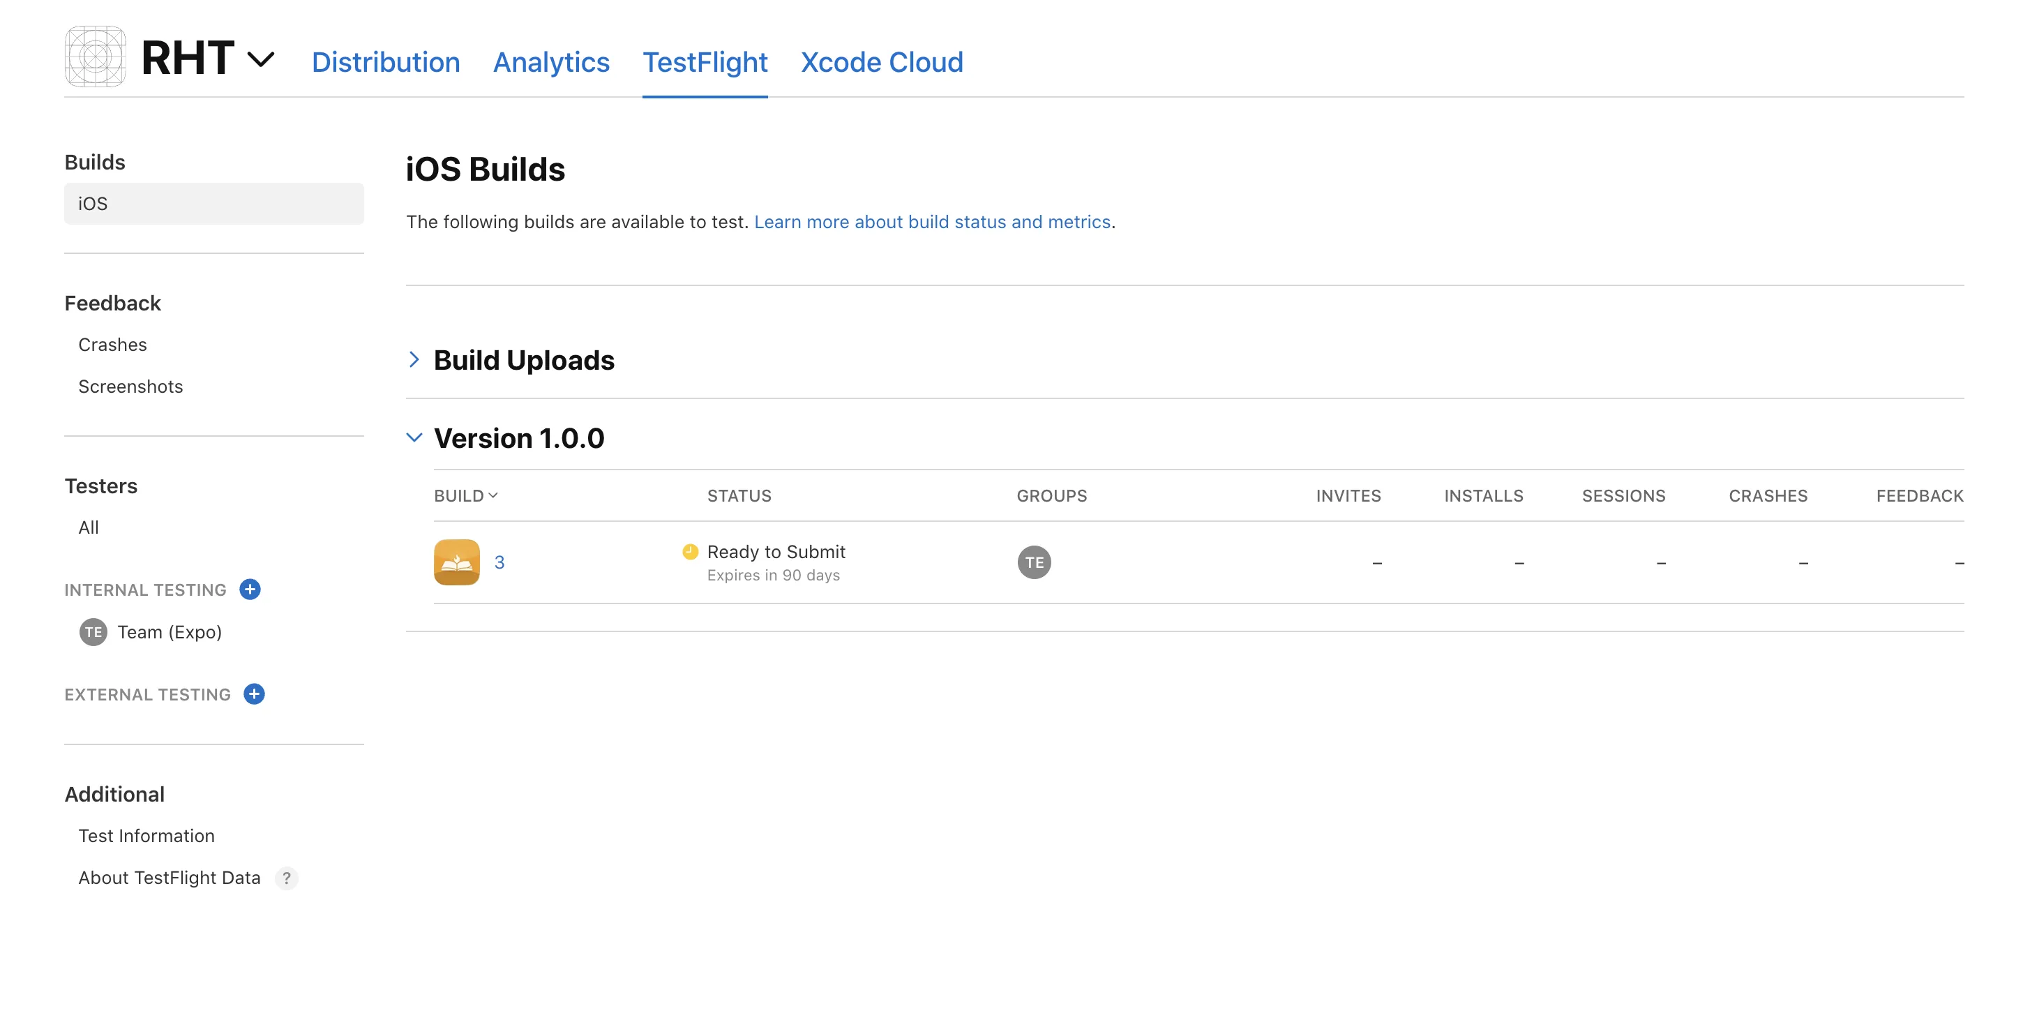Image resolution: width=2030 pixels, height=1020 pixels.
Task: Switch to the Analytics tab
Action: point(551,61)
